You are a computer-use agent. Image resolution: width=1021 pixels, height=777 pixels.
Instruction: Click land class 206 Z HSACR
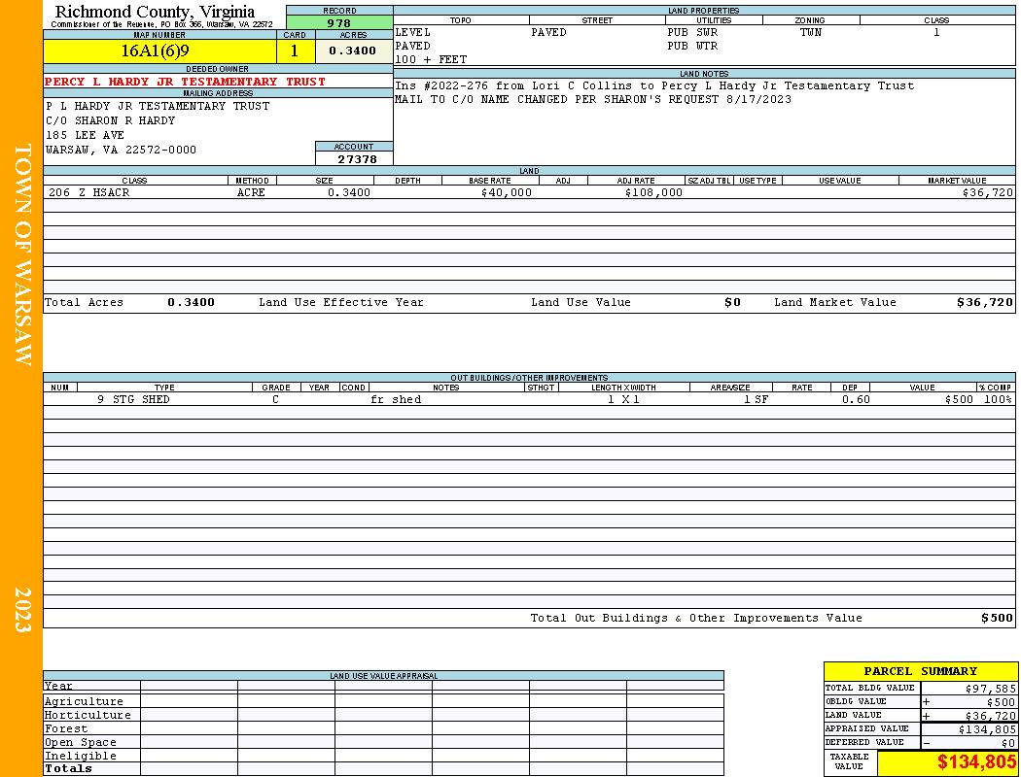[89, 192]
